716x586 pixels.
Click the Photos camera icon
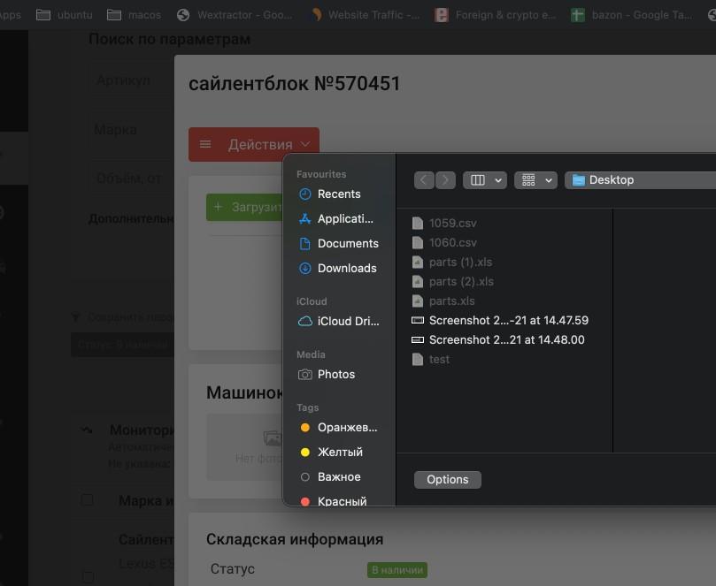pyautogui.click(x=305, y=375)
